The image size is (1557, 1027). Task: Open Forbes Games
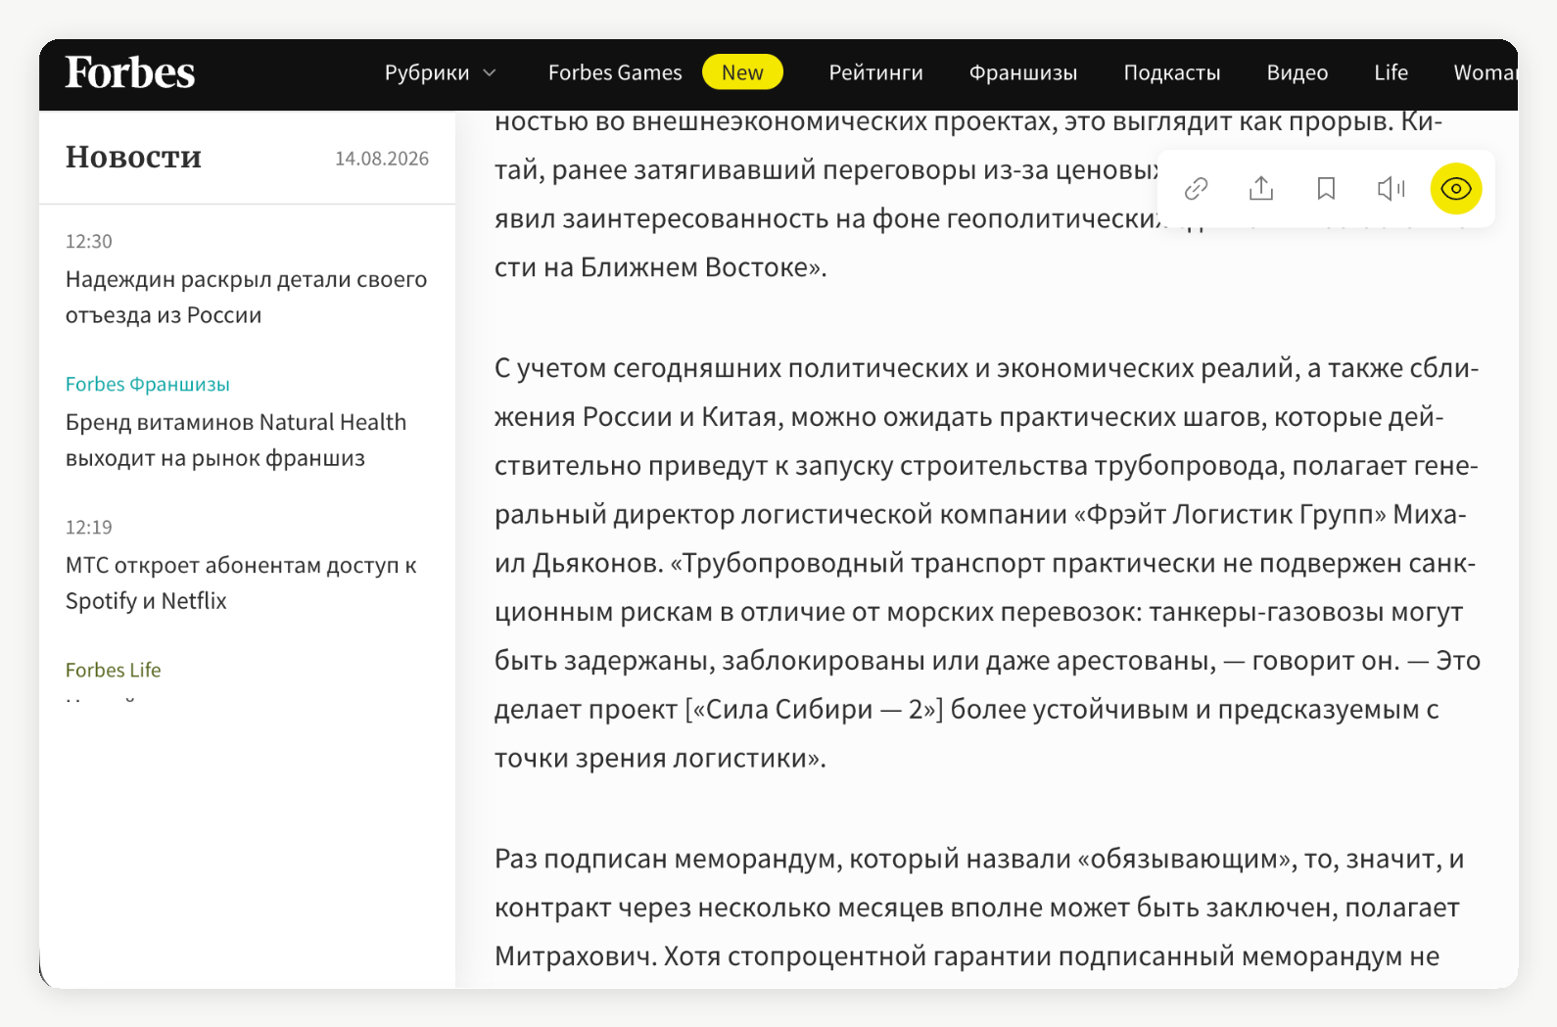point(615,72)
